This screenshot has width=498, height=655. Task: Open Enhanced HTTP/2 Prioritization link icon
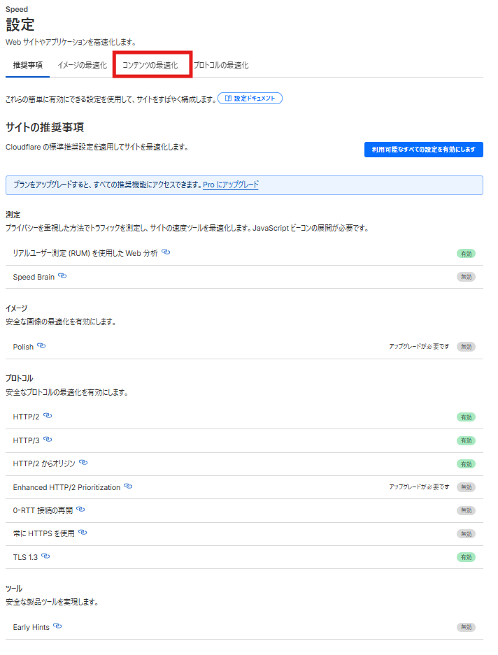coord(128,487)
